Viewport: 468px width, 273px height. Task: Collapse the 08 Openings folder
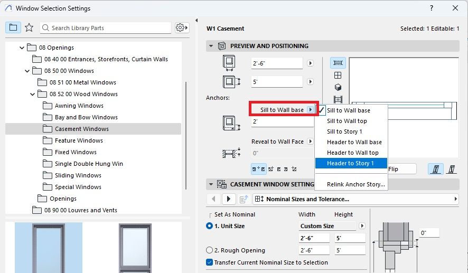click(x=22, y=48)
